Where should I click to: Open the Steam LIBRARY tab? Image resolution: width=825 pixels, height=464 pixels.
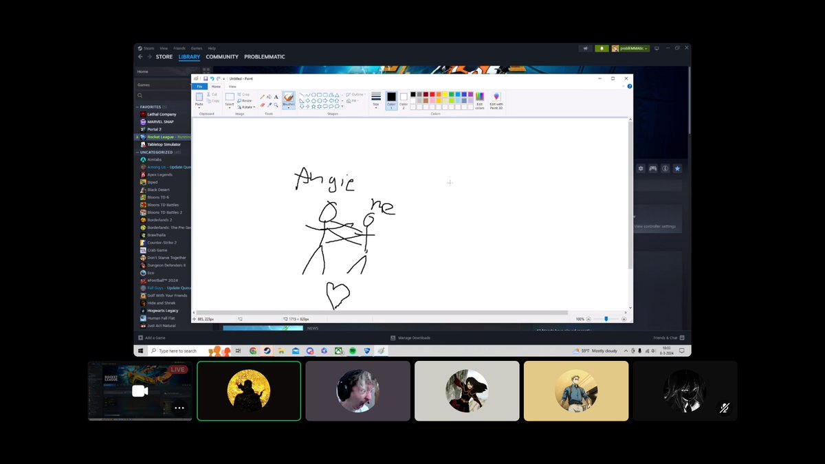tap(188, 56)
